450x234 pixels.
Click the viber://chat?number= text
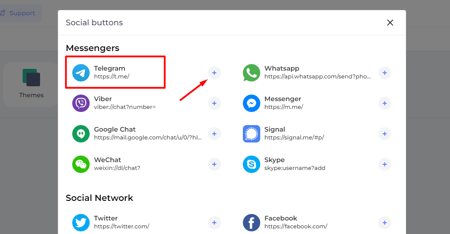tap(125, 107)
